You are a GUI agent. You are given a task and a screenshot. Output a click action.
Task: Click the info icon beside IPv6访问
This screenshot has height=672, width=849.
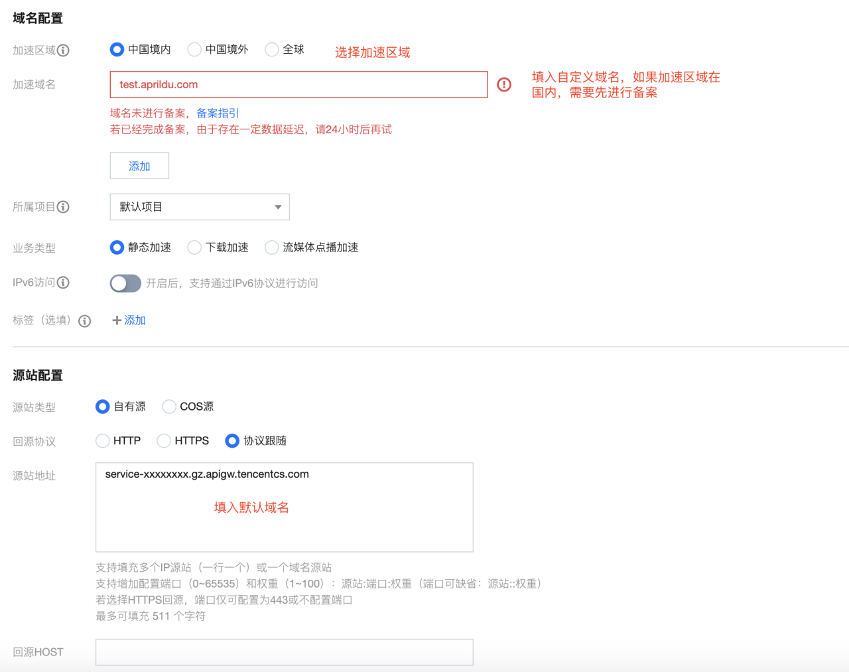coord(63,282)
